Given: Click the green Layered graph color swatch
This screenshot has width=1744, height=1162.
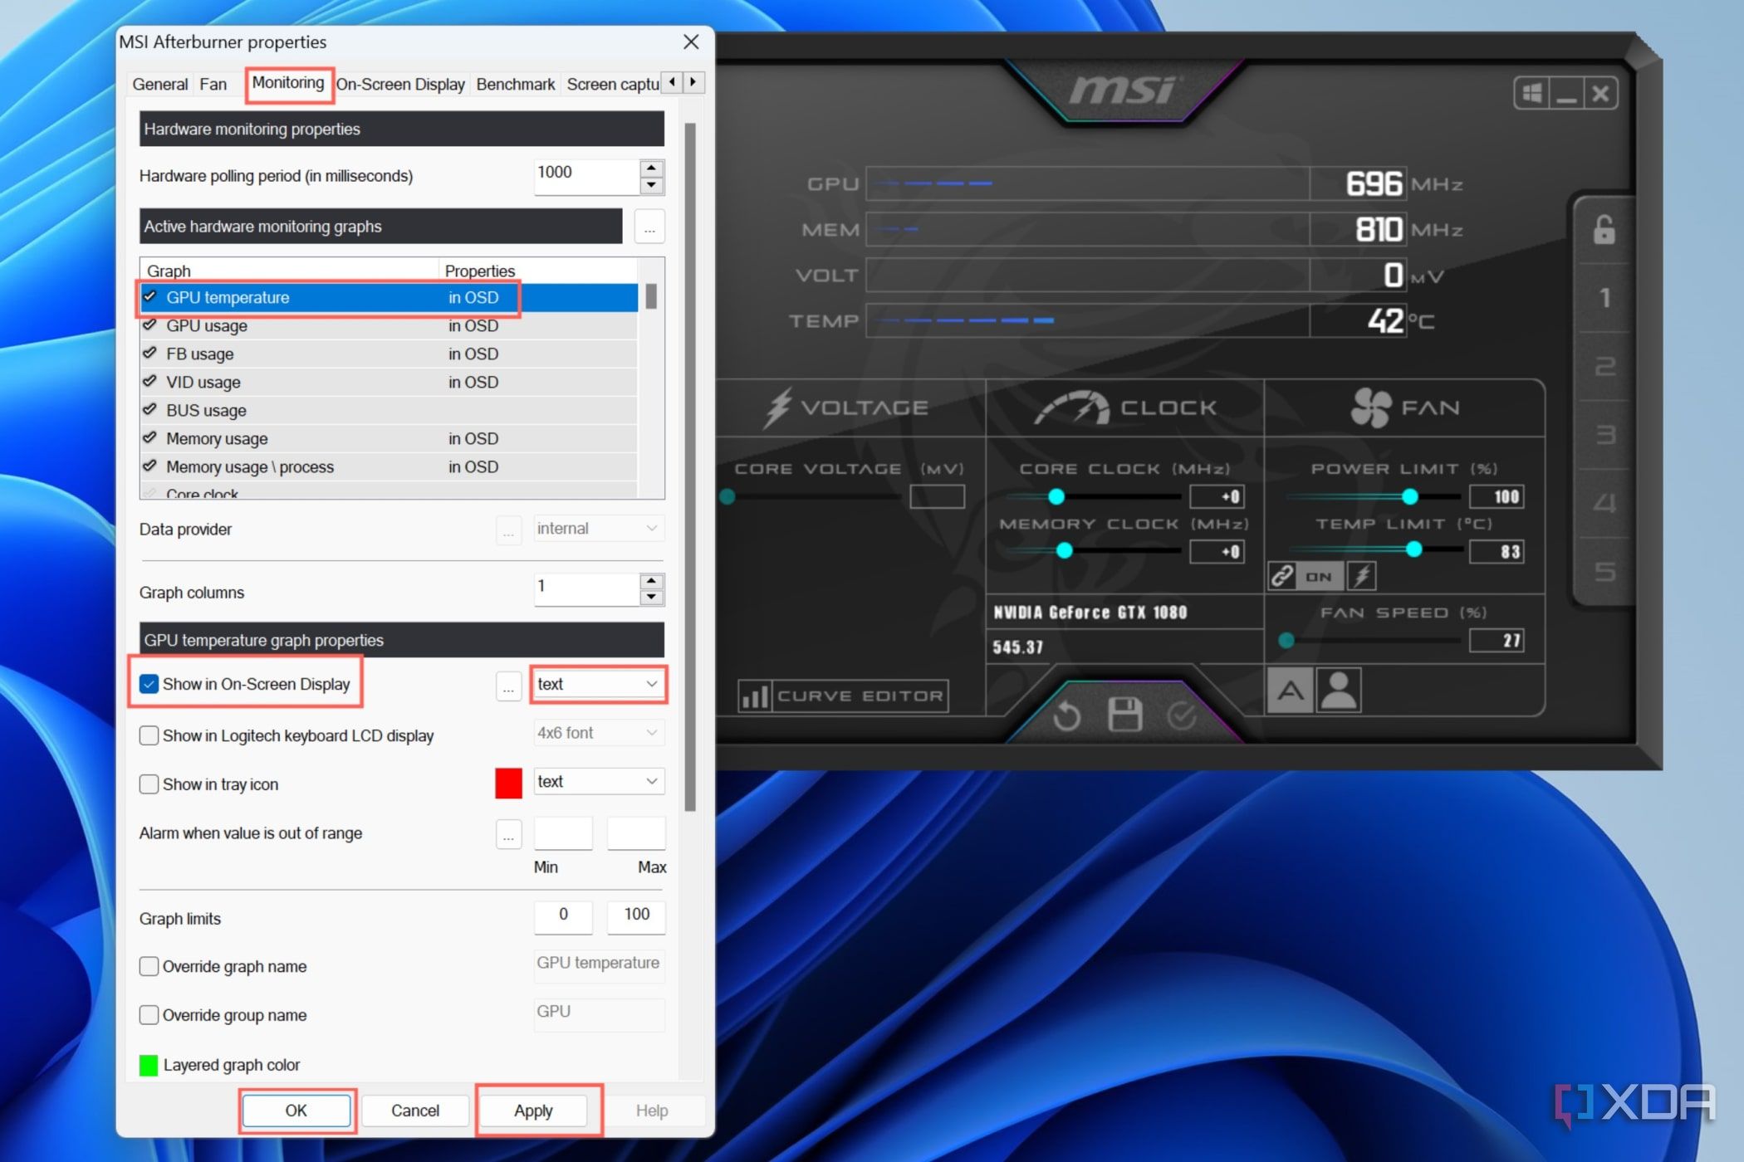Looking at the screenshot, I should (x=149, y=1065).
